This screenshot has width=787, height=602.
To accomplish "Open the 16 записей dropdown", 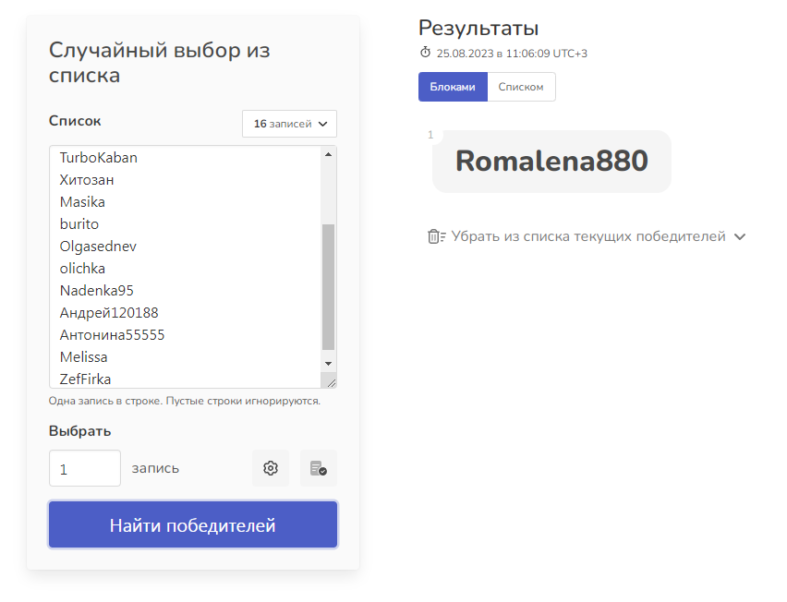I will click(290, 124).
